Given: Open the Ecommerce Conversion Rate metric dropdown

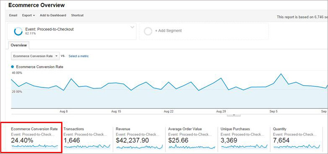Looking at the screenshot, I should coord(35,56).
